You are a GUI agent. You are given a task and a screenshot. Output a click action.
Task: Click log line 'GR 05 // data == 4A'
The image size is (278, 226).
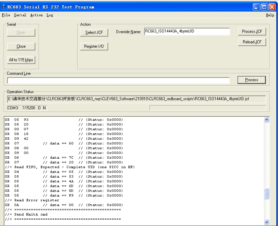pos(64,181)
